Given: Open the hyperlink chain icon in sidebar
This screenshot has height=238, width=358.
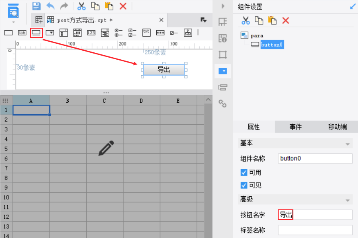Looking at the screenshot, I should point(223,103).
